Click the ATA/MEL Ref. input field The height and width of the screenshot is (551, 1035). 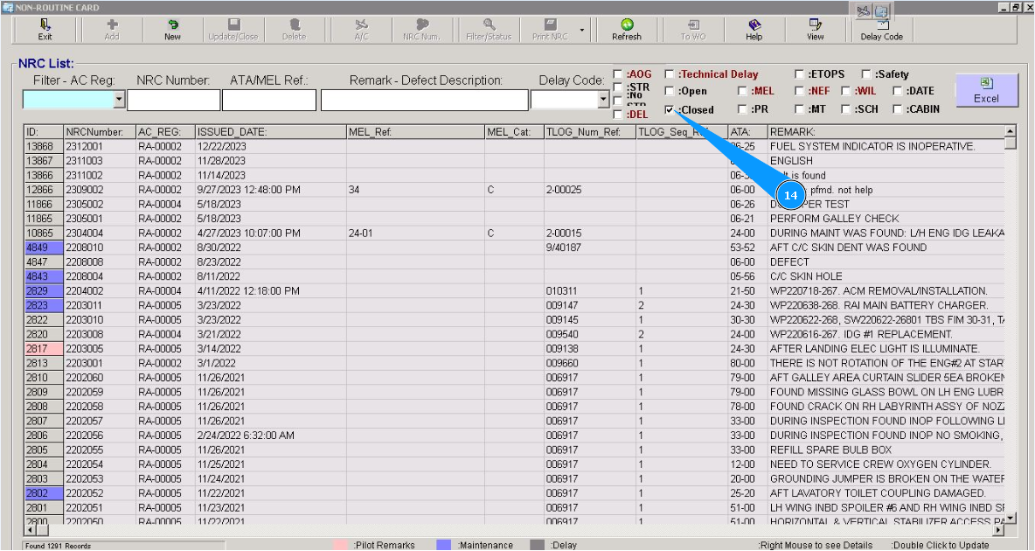click(x=269, y=100)
